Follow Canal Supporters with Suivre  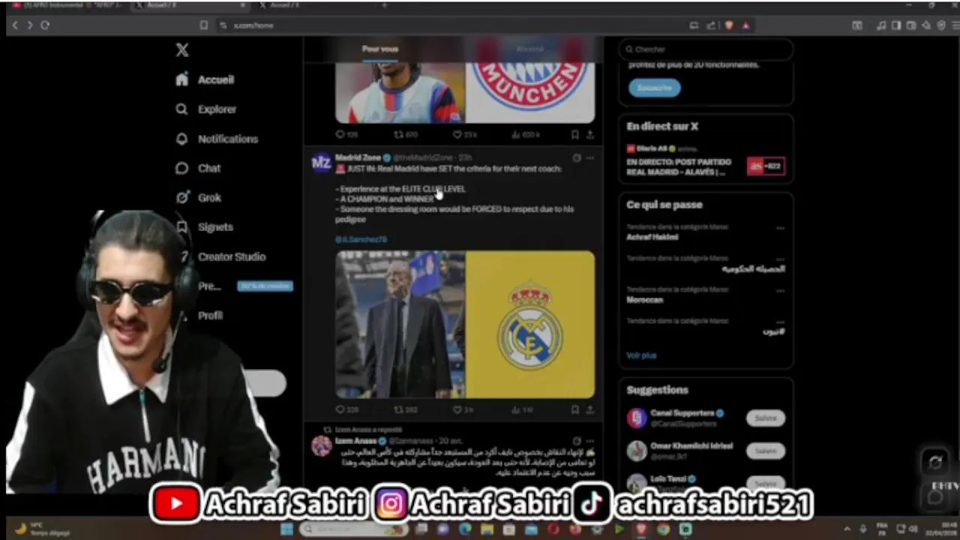pyautogui.click(x=766, y=418)
